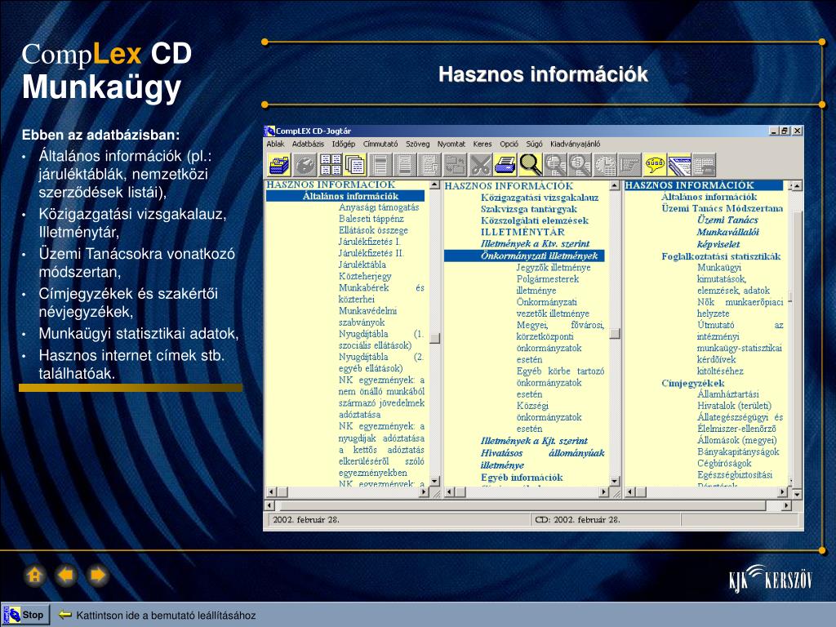Open Jegyzők illetménye entry
The width and height of the screenshot is (836, 627).
[x=554, y=268]
